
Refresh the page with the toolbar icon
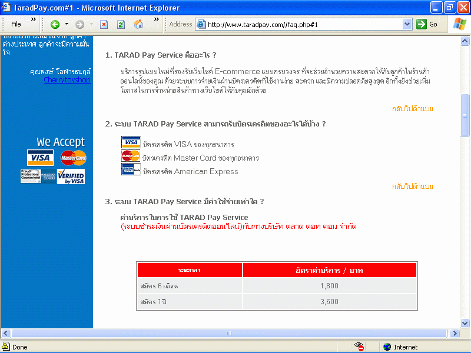121,24
